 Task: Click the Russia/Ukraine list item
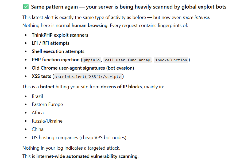(47, 121)
